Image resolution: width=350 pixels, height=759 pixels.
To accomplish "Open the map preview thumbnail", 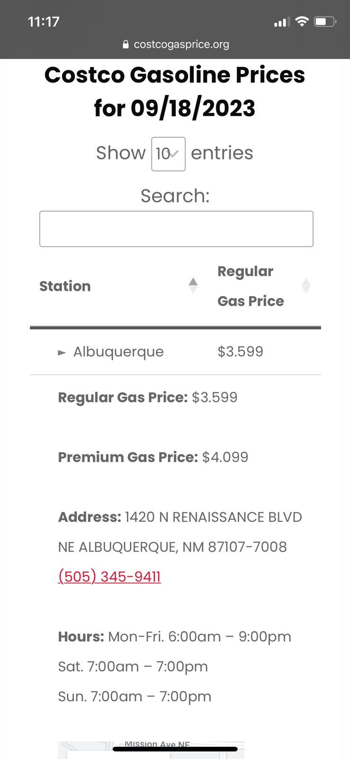I will click(151, 750).
